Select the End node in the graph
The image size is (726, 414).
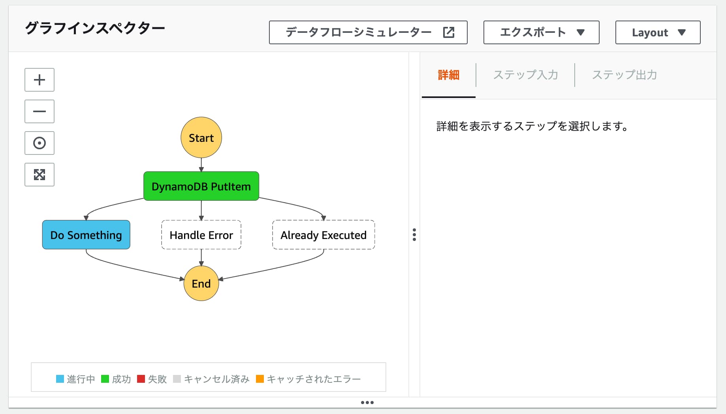pos(201,283)
